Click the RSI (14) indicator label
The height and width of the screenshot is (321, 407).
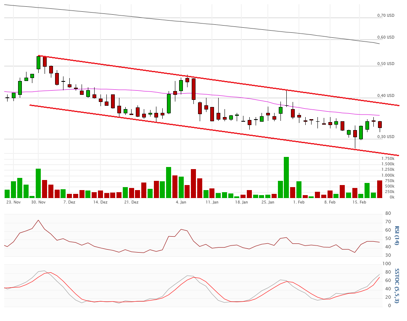(x=396, y=235)
